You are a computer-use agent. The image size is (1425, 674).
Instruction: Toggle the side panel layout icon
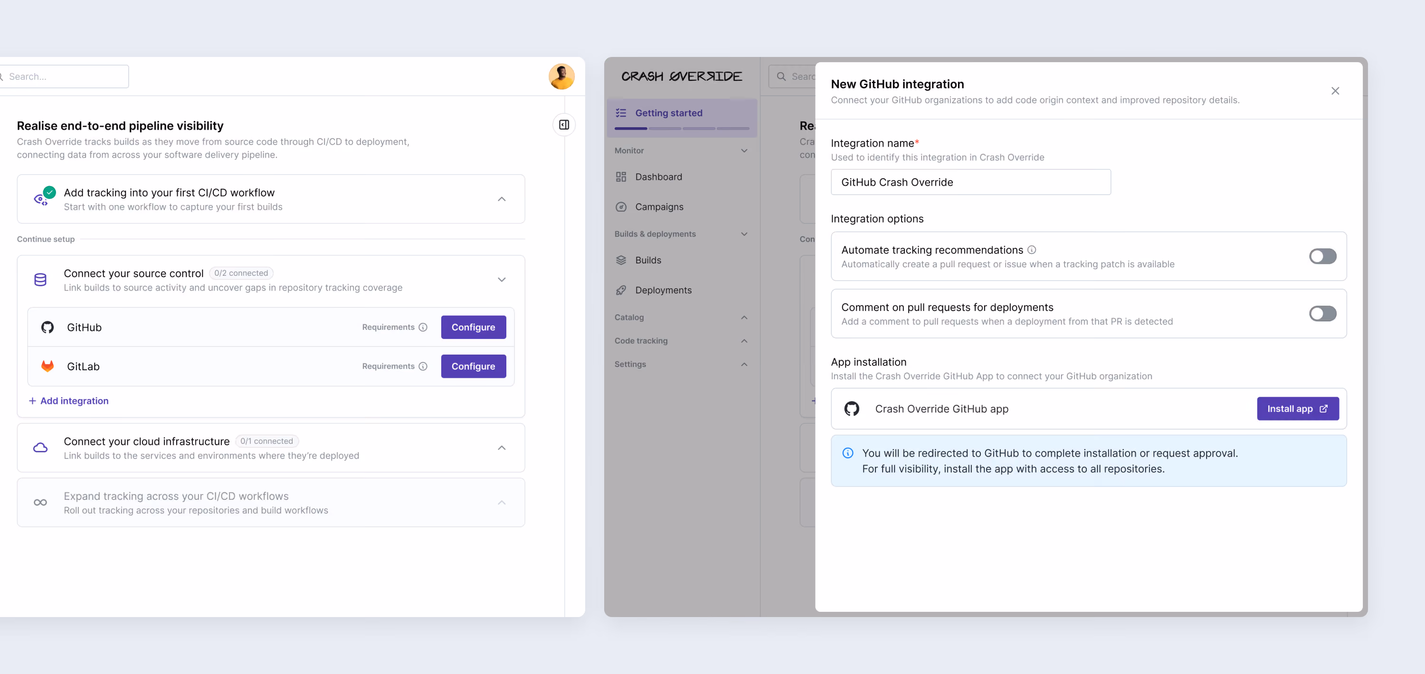[564, 125]
